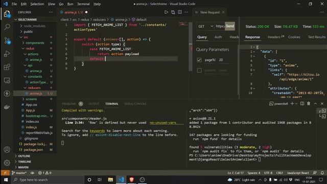Click the master branch indicator in status bar
The height and width of the screenshot is (184, 327).
point(19,173)
